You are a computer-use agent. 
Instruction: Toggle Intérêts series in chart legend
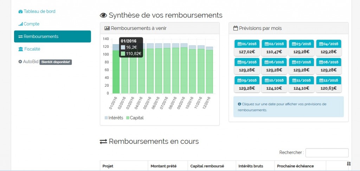(x=114, y=118)
